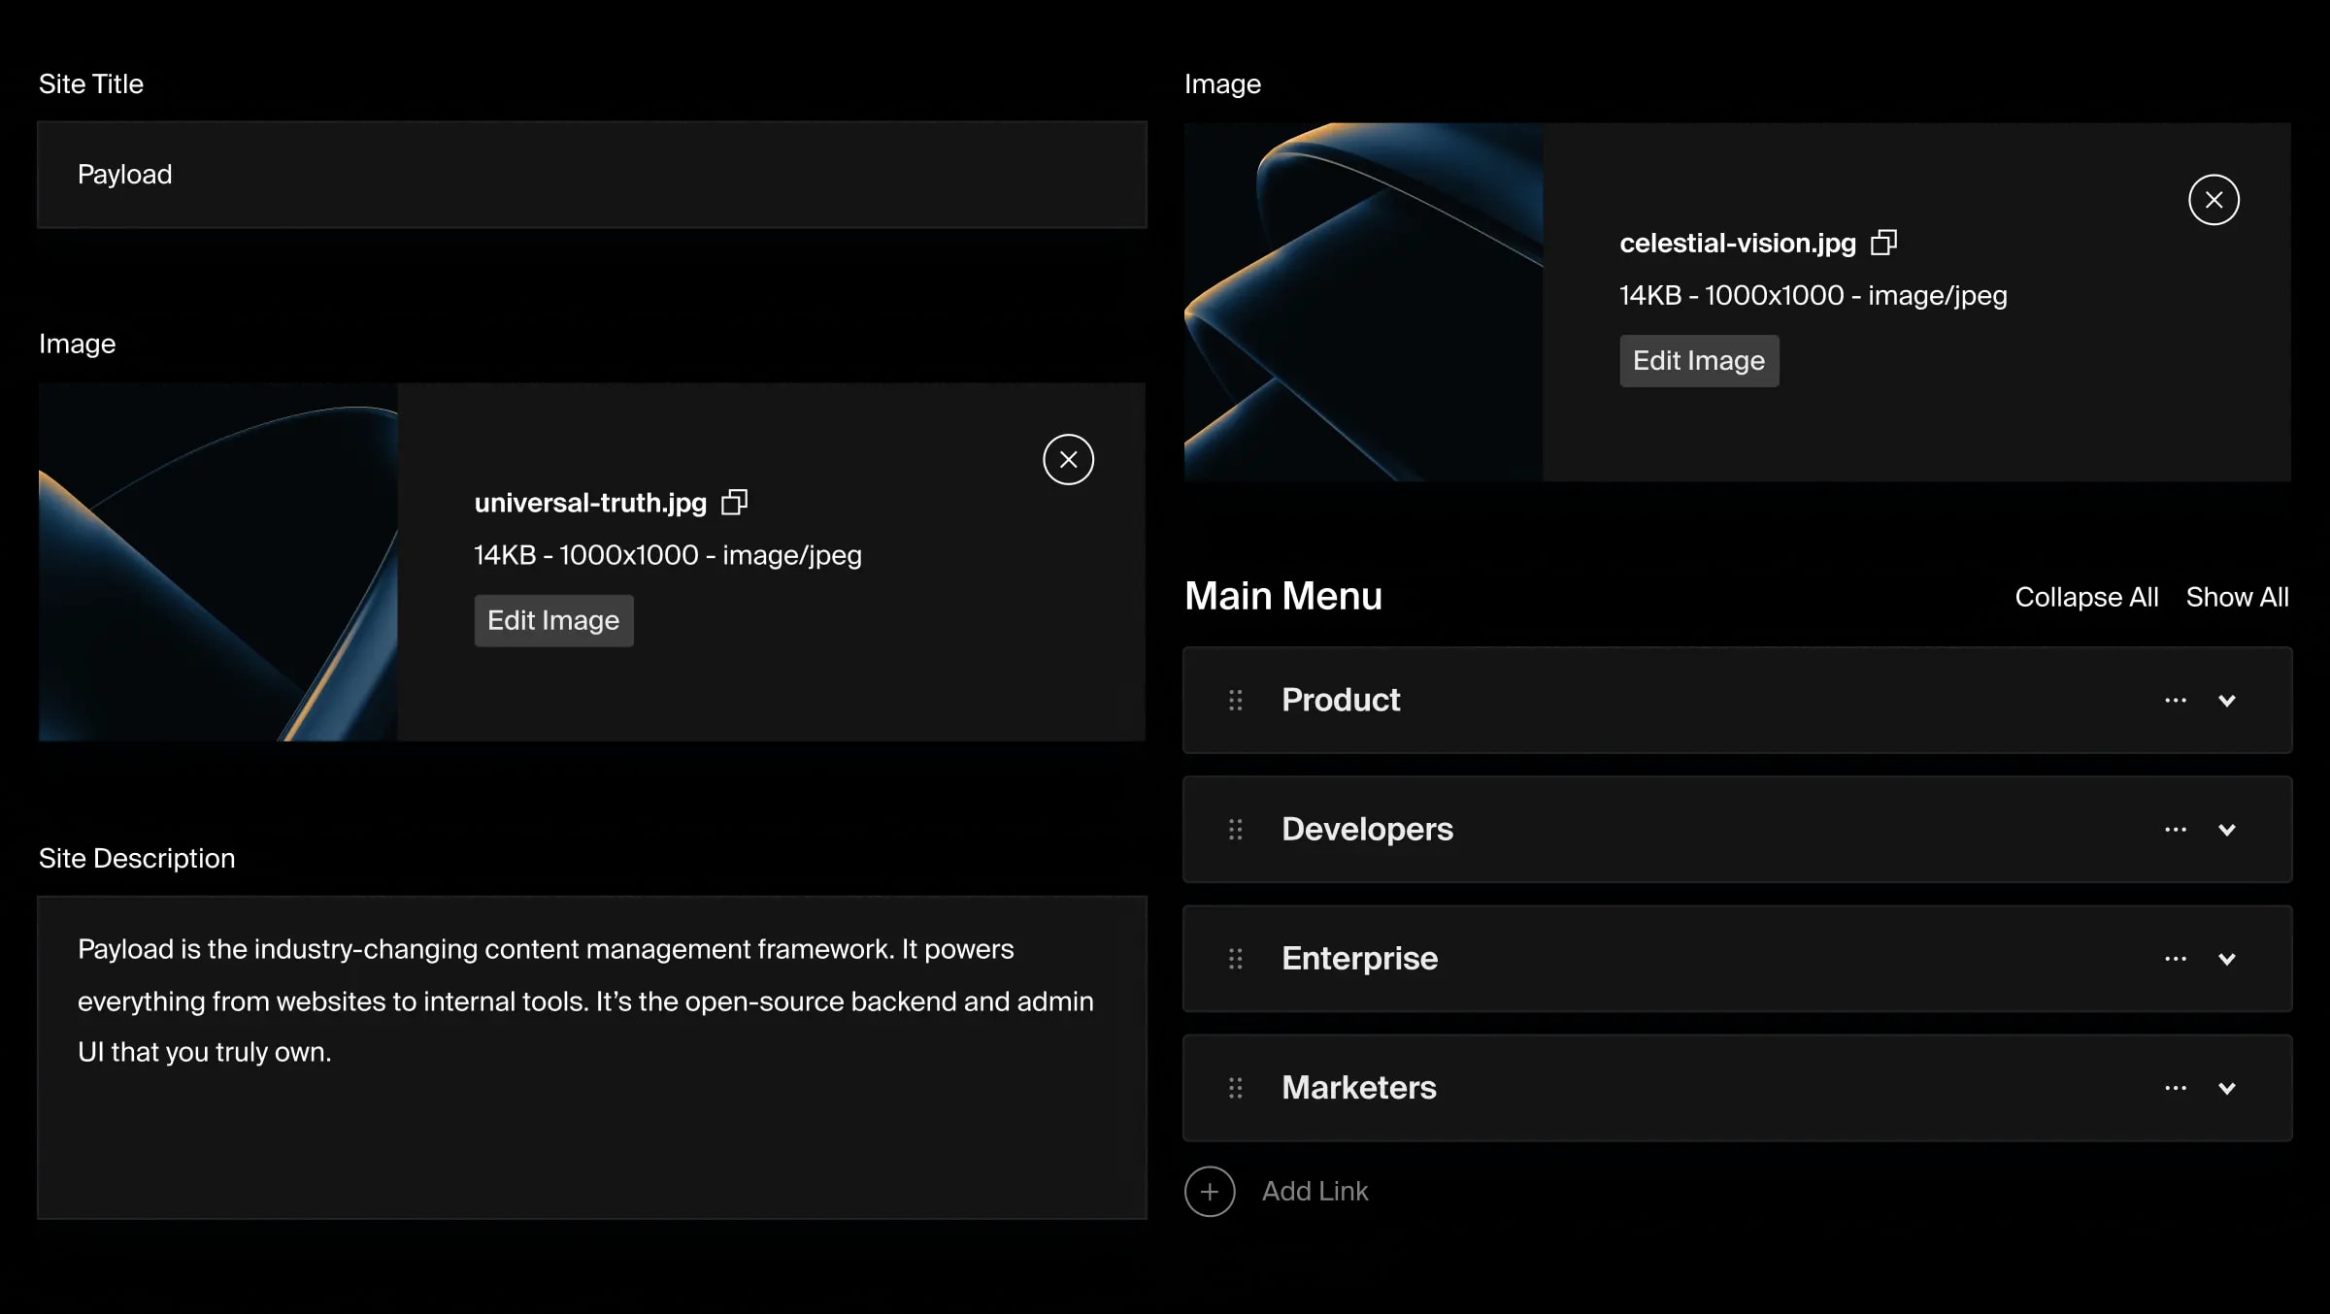Click the Add Link option
Viewport: 2330px width, 1314px height.
click(x=1315, y=1191)
